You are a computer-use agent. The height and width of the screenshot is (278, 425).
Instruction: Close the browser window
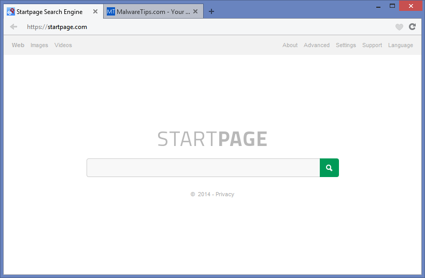point(411,6)
